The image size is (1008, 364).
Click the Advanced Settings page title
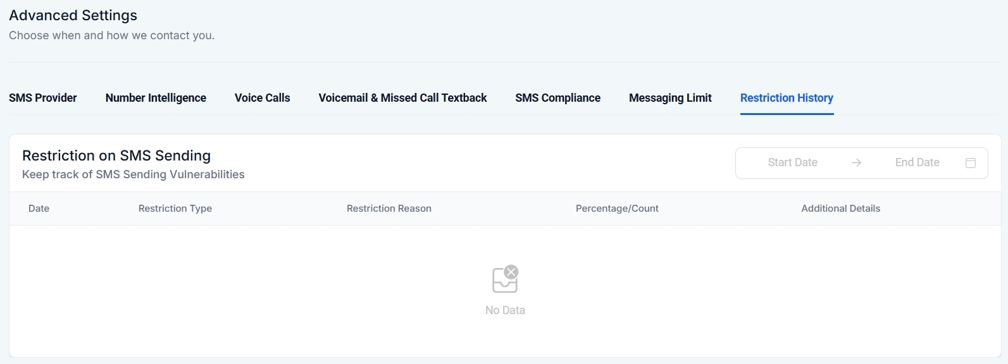coord(73,15)
